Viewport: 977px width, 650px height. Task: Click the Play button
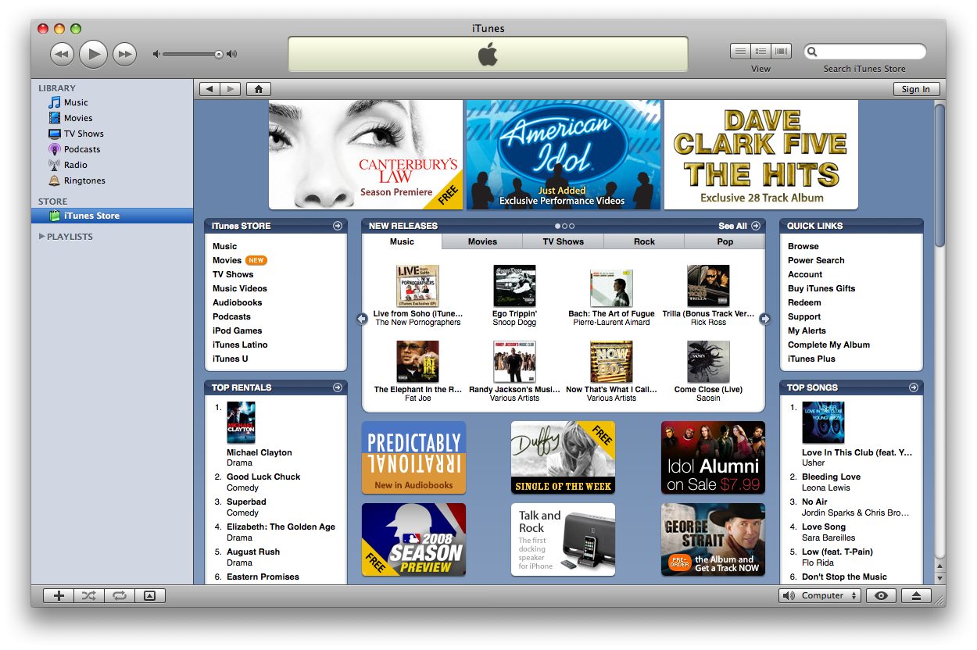(93, 54)
